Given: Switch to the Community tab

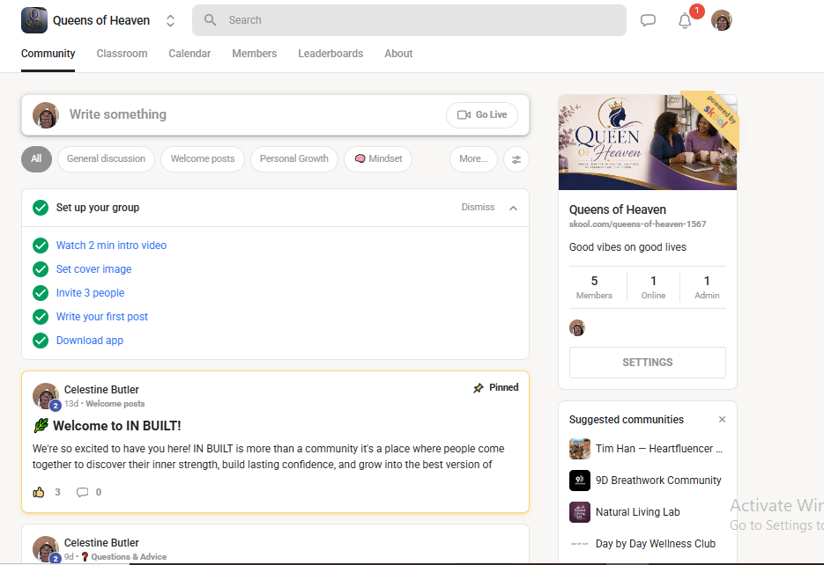Looking at the screenshot, I should point(48,54).
